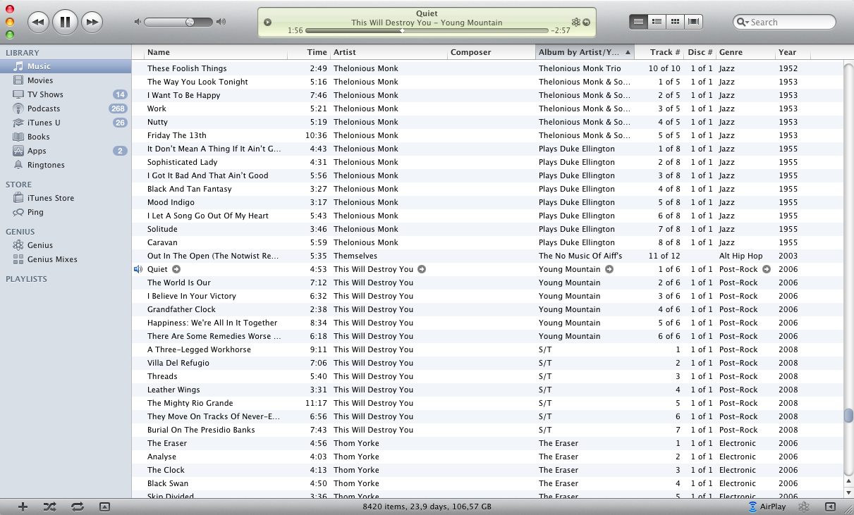Image resolution: width=854 pixels, height=515 pixels.
Task: Click the STORE section header
Action: [19, 185]
